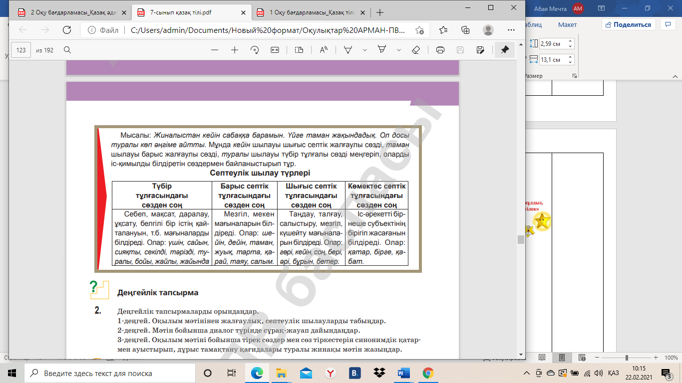Open Dropbox from the taskbar
Viewport: 682px width, 383px height.
point(379,373)
